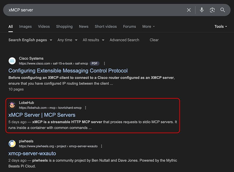234x172 pixels.
Task: Open more options for the piwheels result
Action: (x=101, y=146)
